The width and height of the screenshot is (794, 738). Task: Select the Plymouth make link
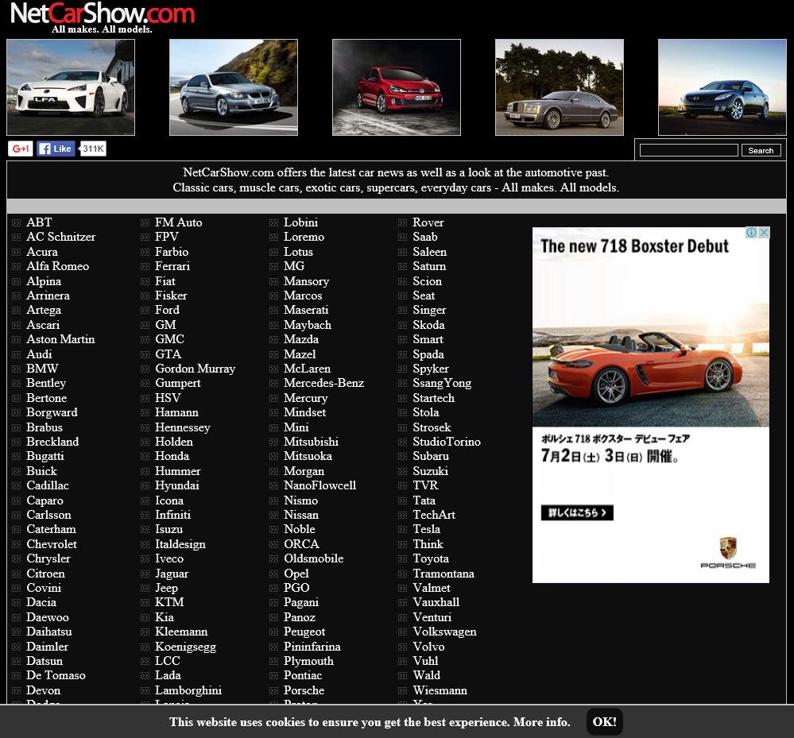coord(309,661)
